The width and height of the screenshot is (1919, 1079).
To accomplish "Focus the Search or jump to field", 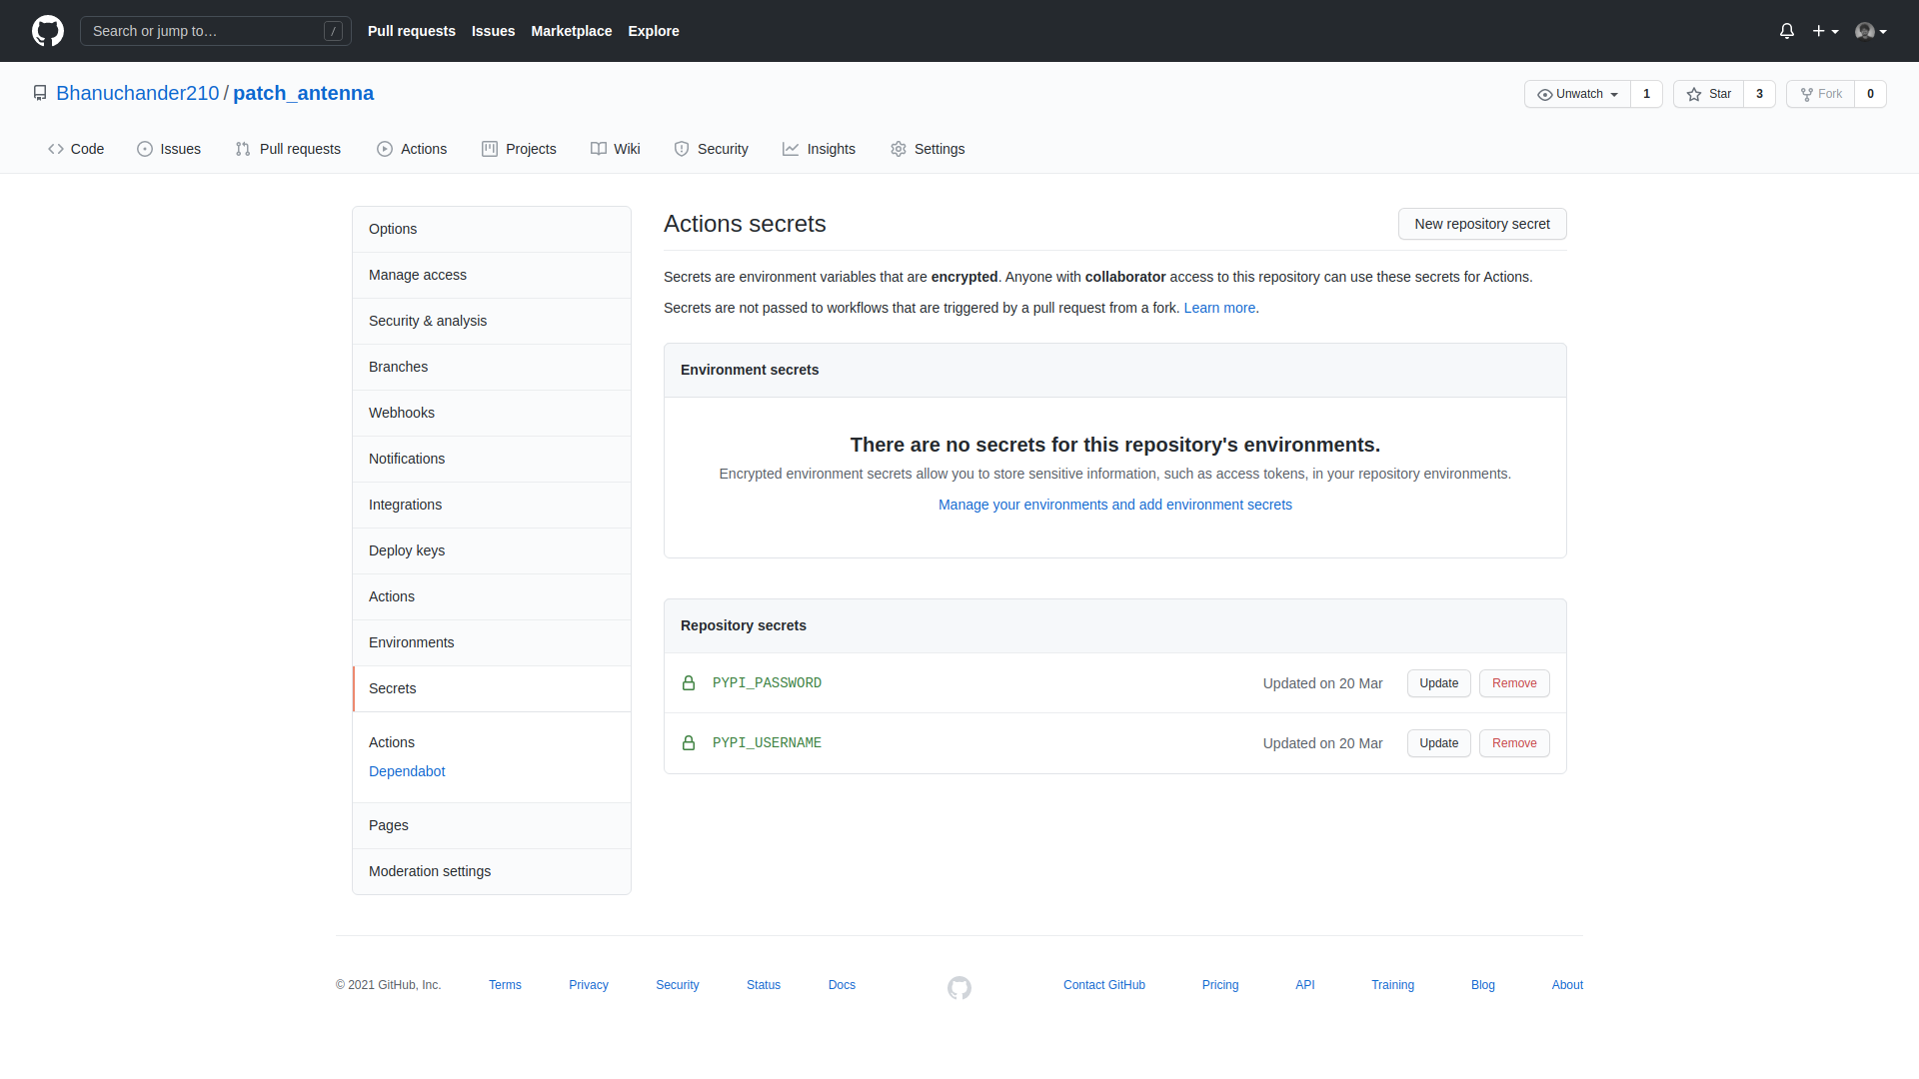I will pyautogui.click(x=216, y=31).
